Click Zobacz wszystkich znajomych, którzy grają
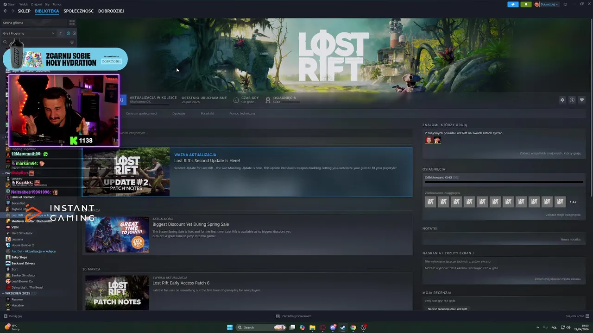This screenshot has width=593, height=333. click(x=550, y=153)
